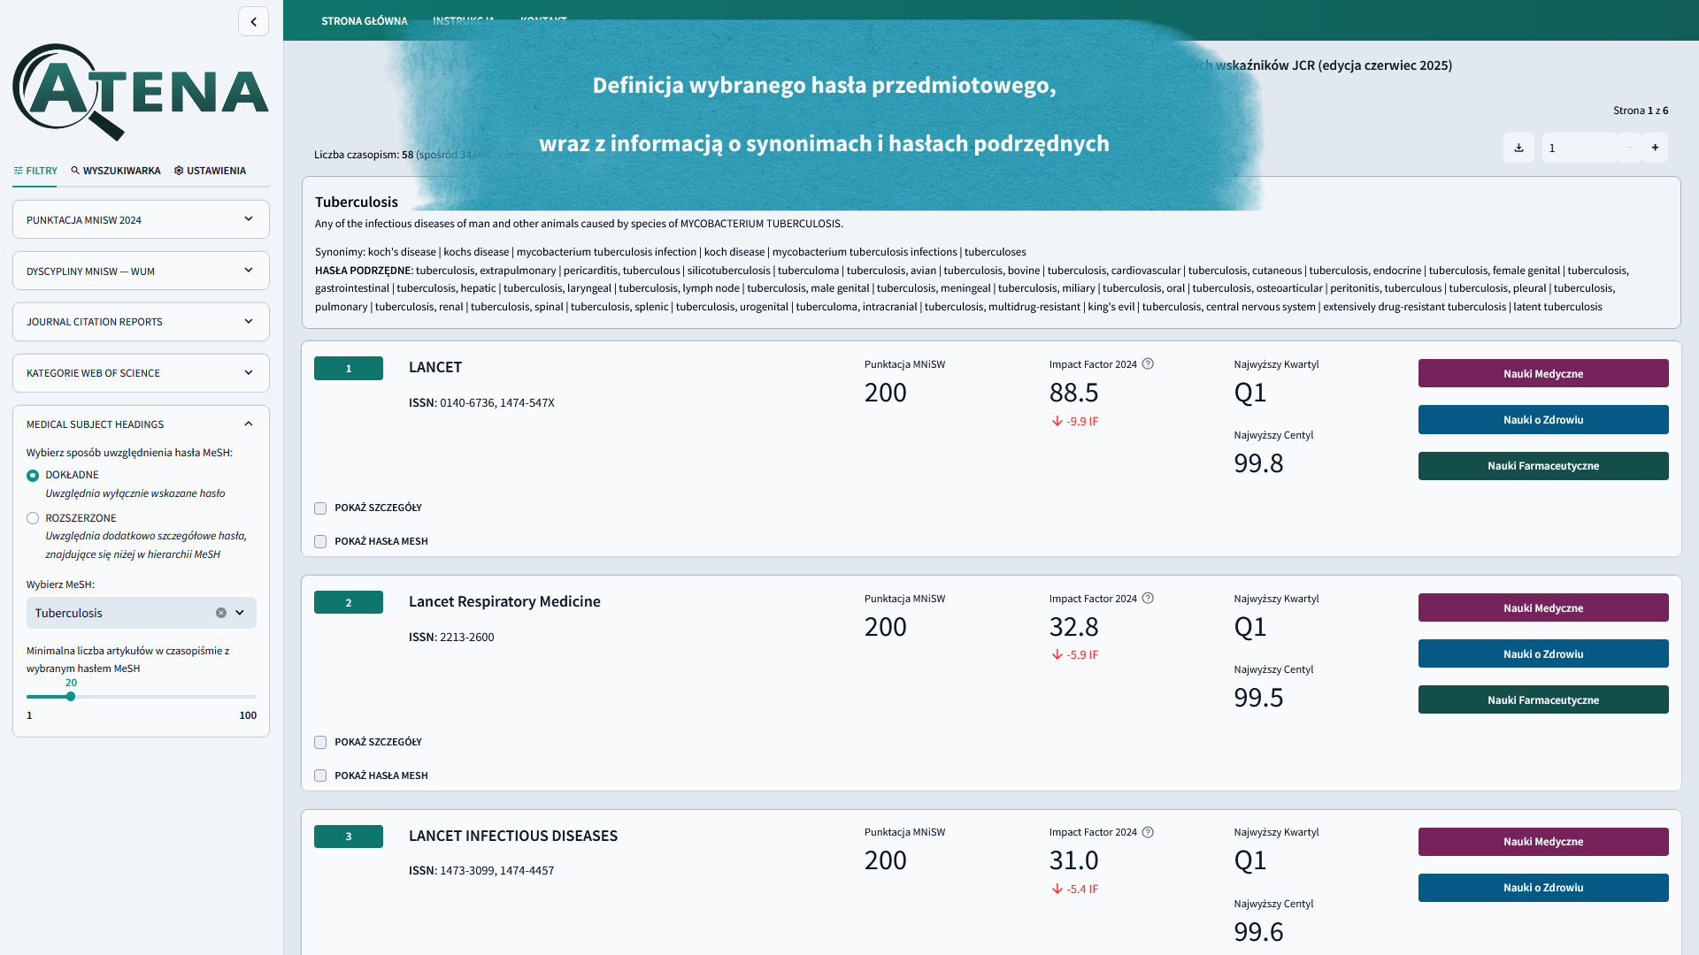Click the Strona 1 z 6 page indicator
This screenshot has height=955, width=1699.
pyautogui.click(x=1641, y=111)
